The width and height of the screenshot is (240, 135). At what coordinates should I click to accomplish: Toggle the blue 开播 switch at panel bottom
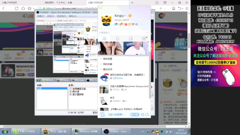[135, 115]
